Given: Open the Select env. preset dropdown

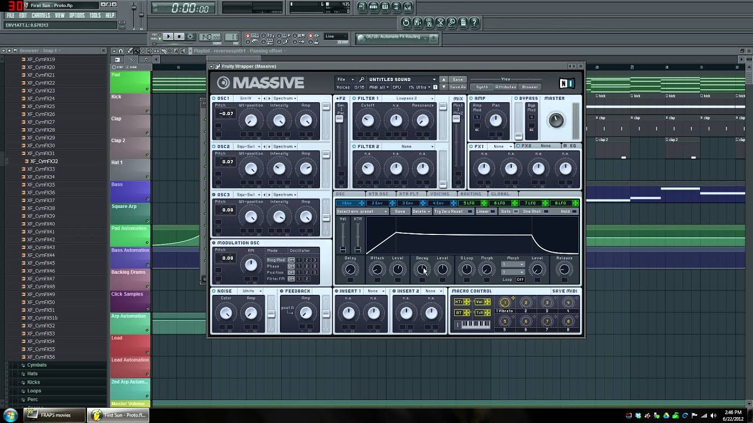Looking at the screenshot, I should pos(362,211).
